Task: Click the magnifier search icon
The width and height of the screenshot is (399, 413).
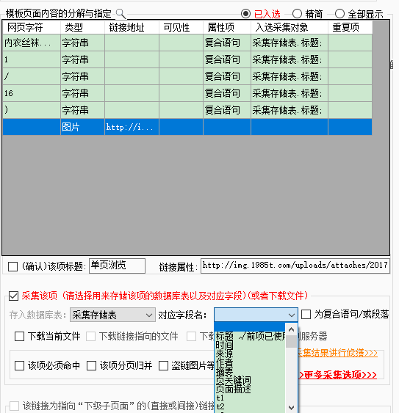Action: tap(121, 14)
